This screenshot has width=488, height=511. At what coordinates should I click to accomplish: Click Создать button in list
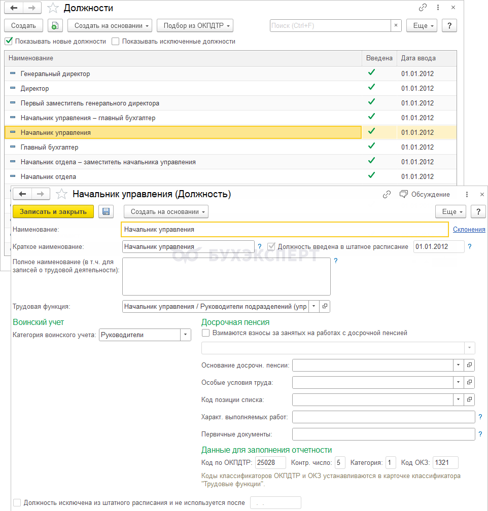23,25
